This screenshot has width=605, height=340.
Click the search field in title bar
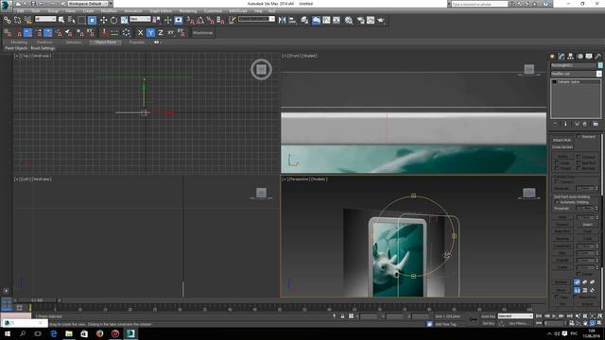(479, 4)
